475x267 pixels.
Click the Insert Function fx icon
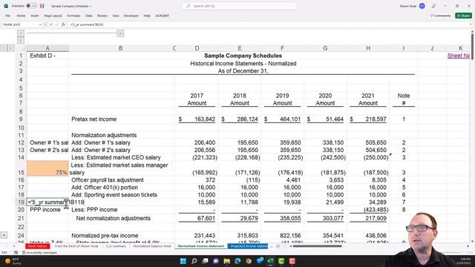click(63, 24)
